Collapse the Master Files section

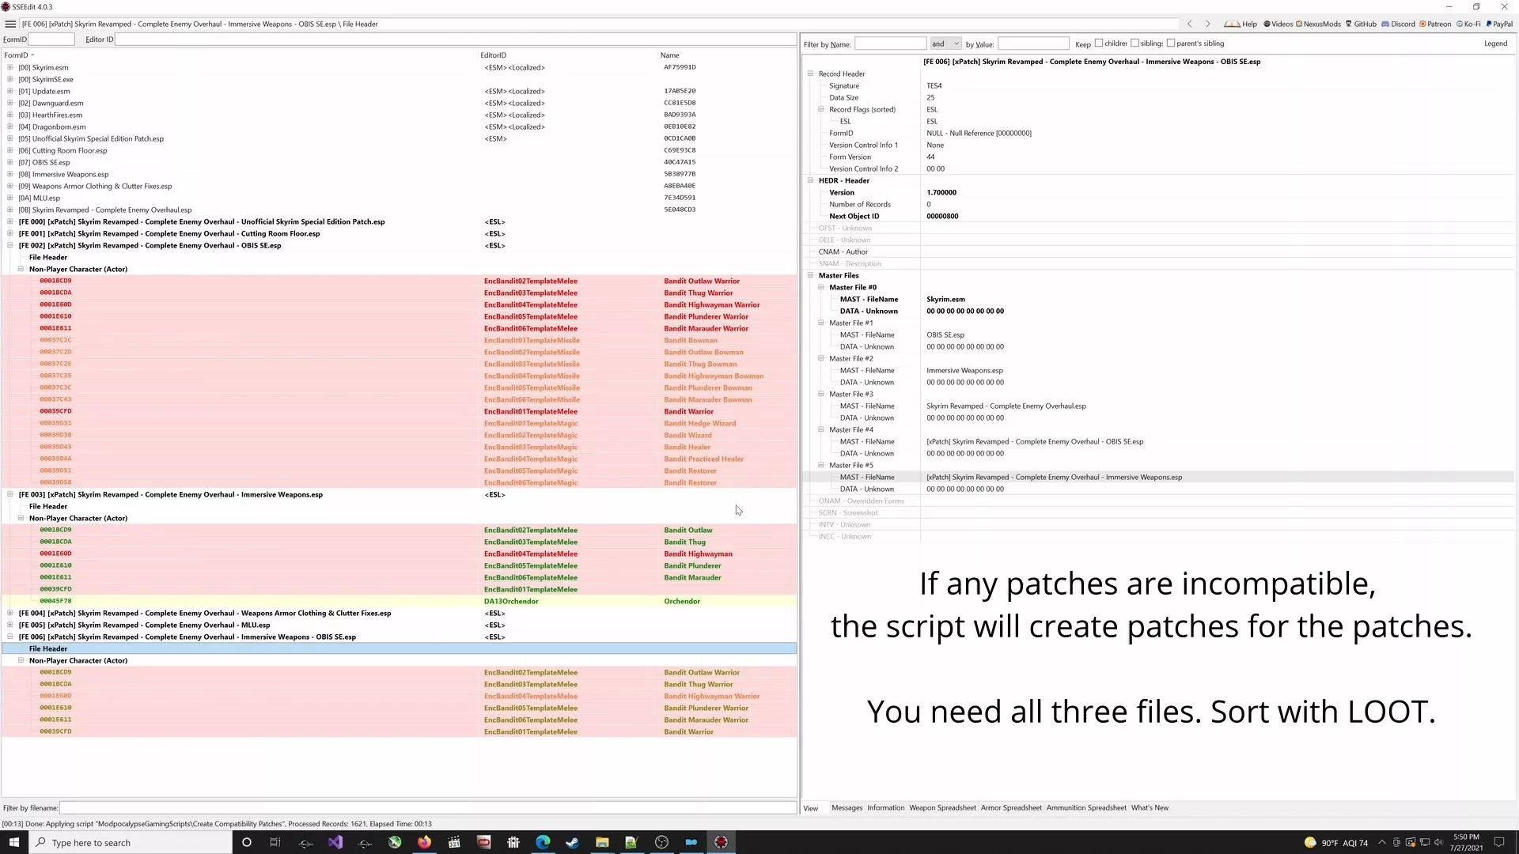810,275
